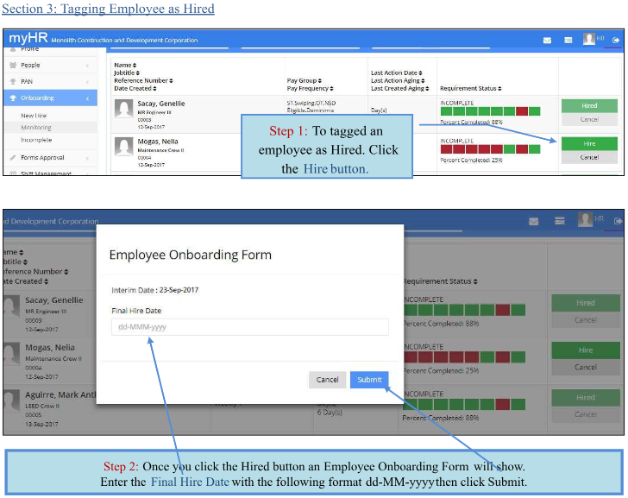This screenshot has height=498, width=628.
Task: Click the myHR logo
Action: click(x=28, y=39)
